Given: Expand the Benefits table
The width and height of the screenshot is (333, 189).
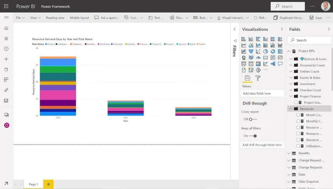Looking at the screenshot, I should [x=289, y=153].
